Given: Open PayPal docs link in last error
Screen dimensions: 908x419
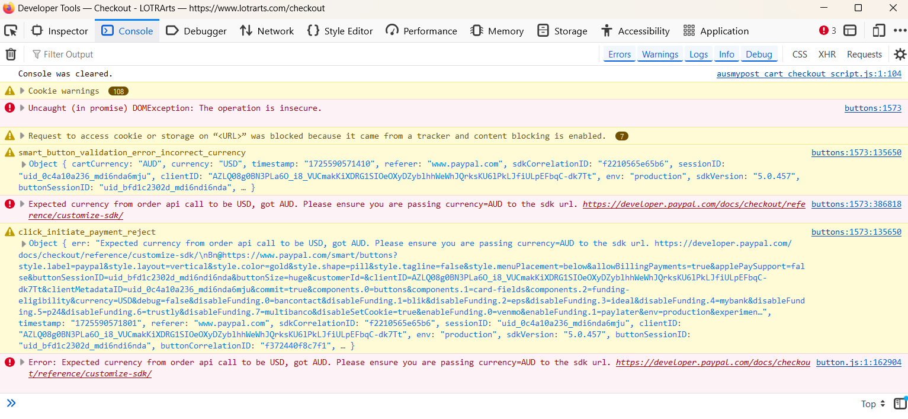Looking at the screenshot, I should (x=713, y=362).
